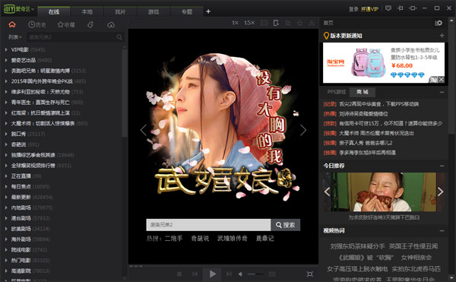Set playback speed to 1.5X
The height and width of the screenshot is (282, 456).
249,23
